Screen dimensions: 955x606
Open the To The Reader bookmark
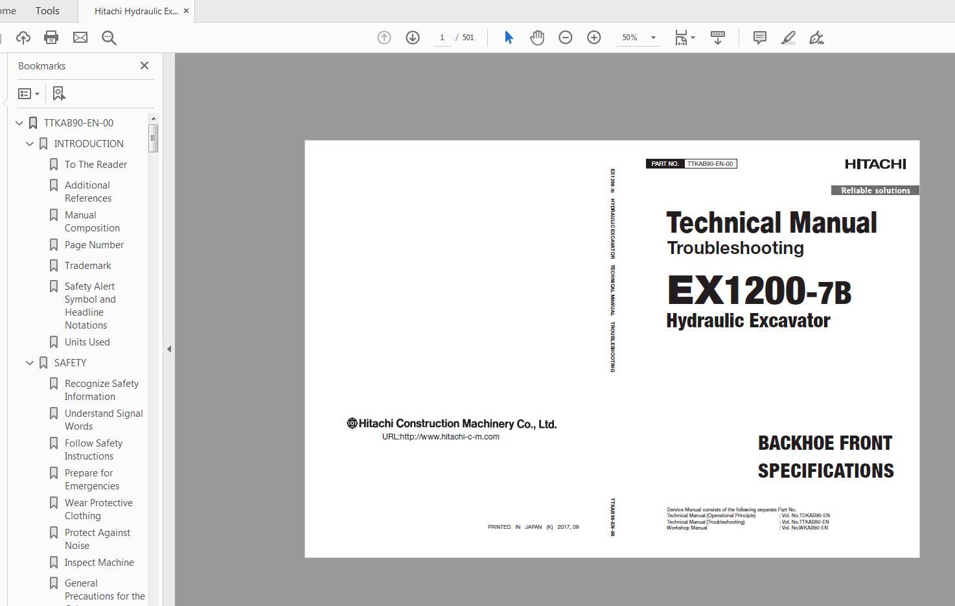(x=96, y=164)
